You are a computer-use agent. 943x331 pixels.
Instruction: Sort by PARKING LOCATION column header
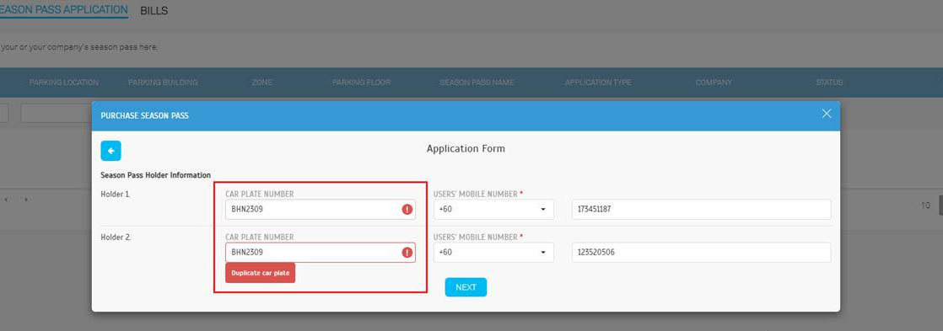point(64,83)
